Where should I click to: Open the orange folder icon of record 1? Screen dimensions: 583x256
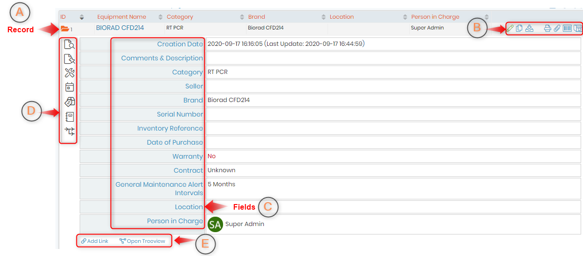(65, 29)
